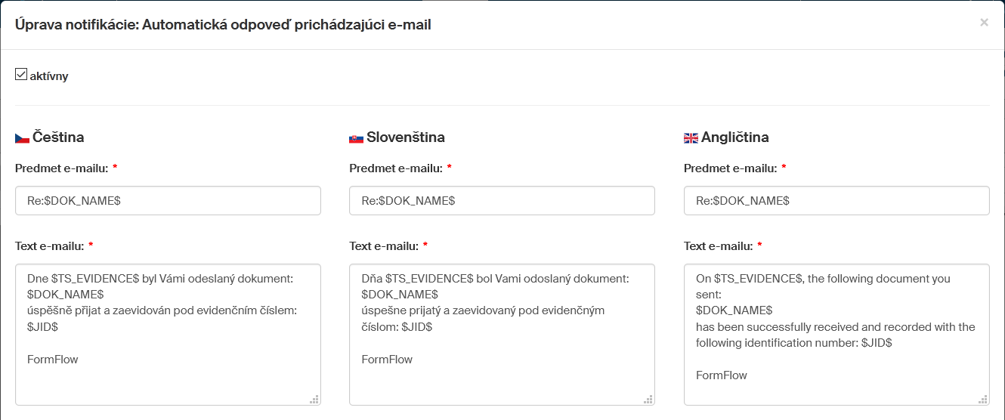Click the Czech flag icon
The image size is (1005, 420).
click(x=22, y=138)
